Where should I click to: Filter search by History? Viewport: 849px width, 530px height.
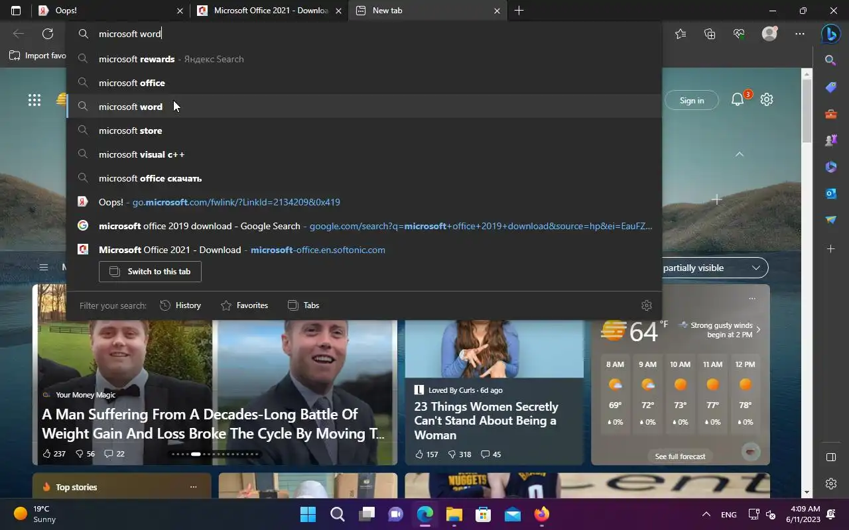[x=180, y=305]
